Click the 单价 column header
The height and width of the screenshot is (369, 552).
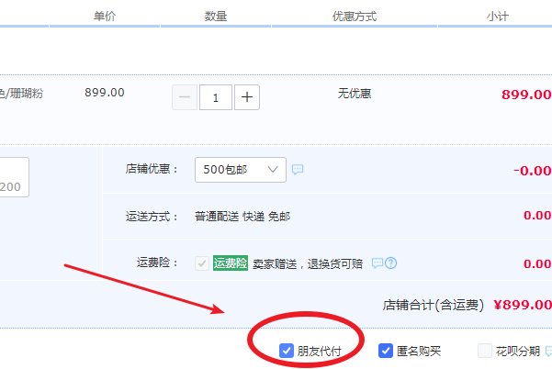click(105, 17)
